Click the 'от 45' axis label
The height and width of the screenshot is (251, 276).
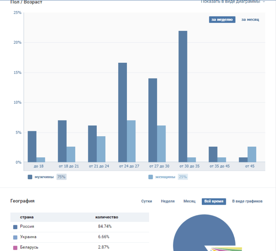click(x=250, y=166)
